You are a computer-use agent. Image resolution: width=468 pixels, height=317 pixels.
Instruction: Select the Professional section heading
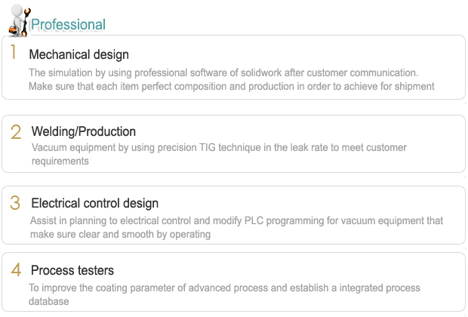pos(68,24)
